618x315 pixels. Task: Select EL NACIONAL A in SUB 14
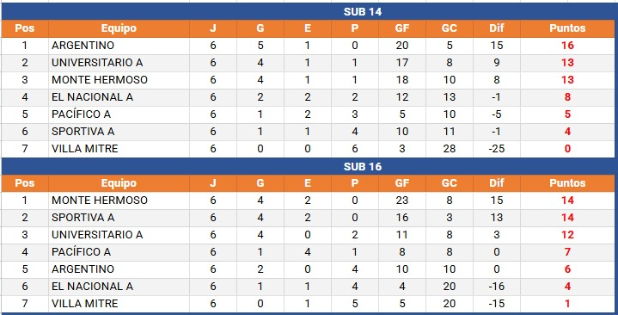coord(119,97)
